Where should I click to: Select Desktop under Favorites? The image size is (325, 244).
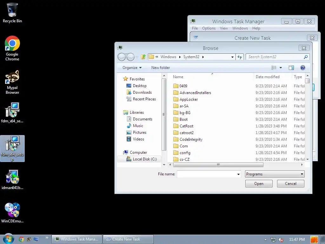coord(136,86)
